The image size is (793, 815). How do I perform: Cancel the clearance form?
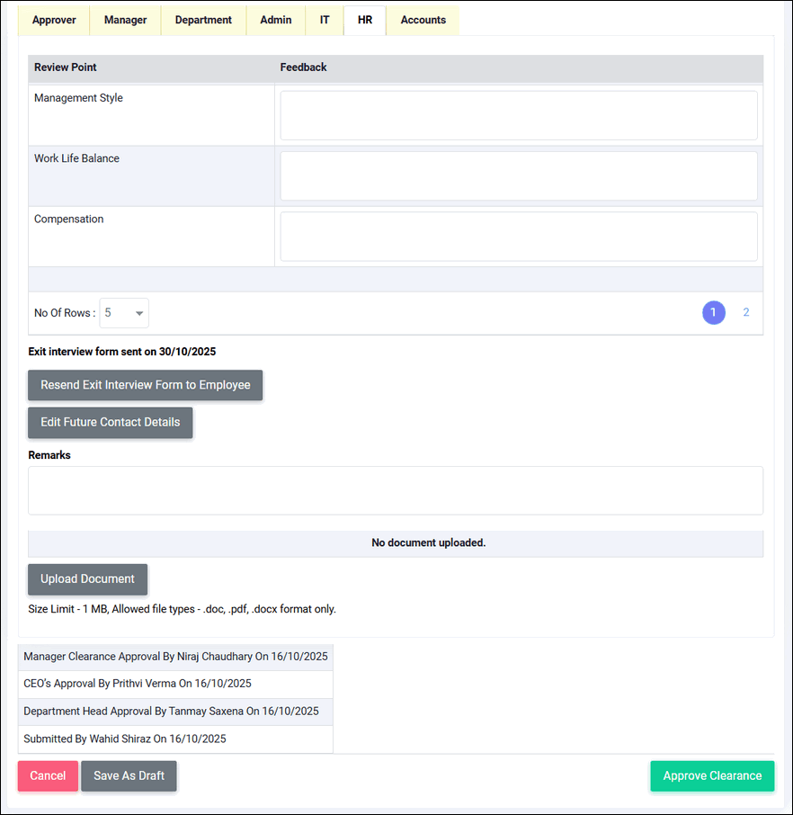[48, 776]
